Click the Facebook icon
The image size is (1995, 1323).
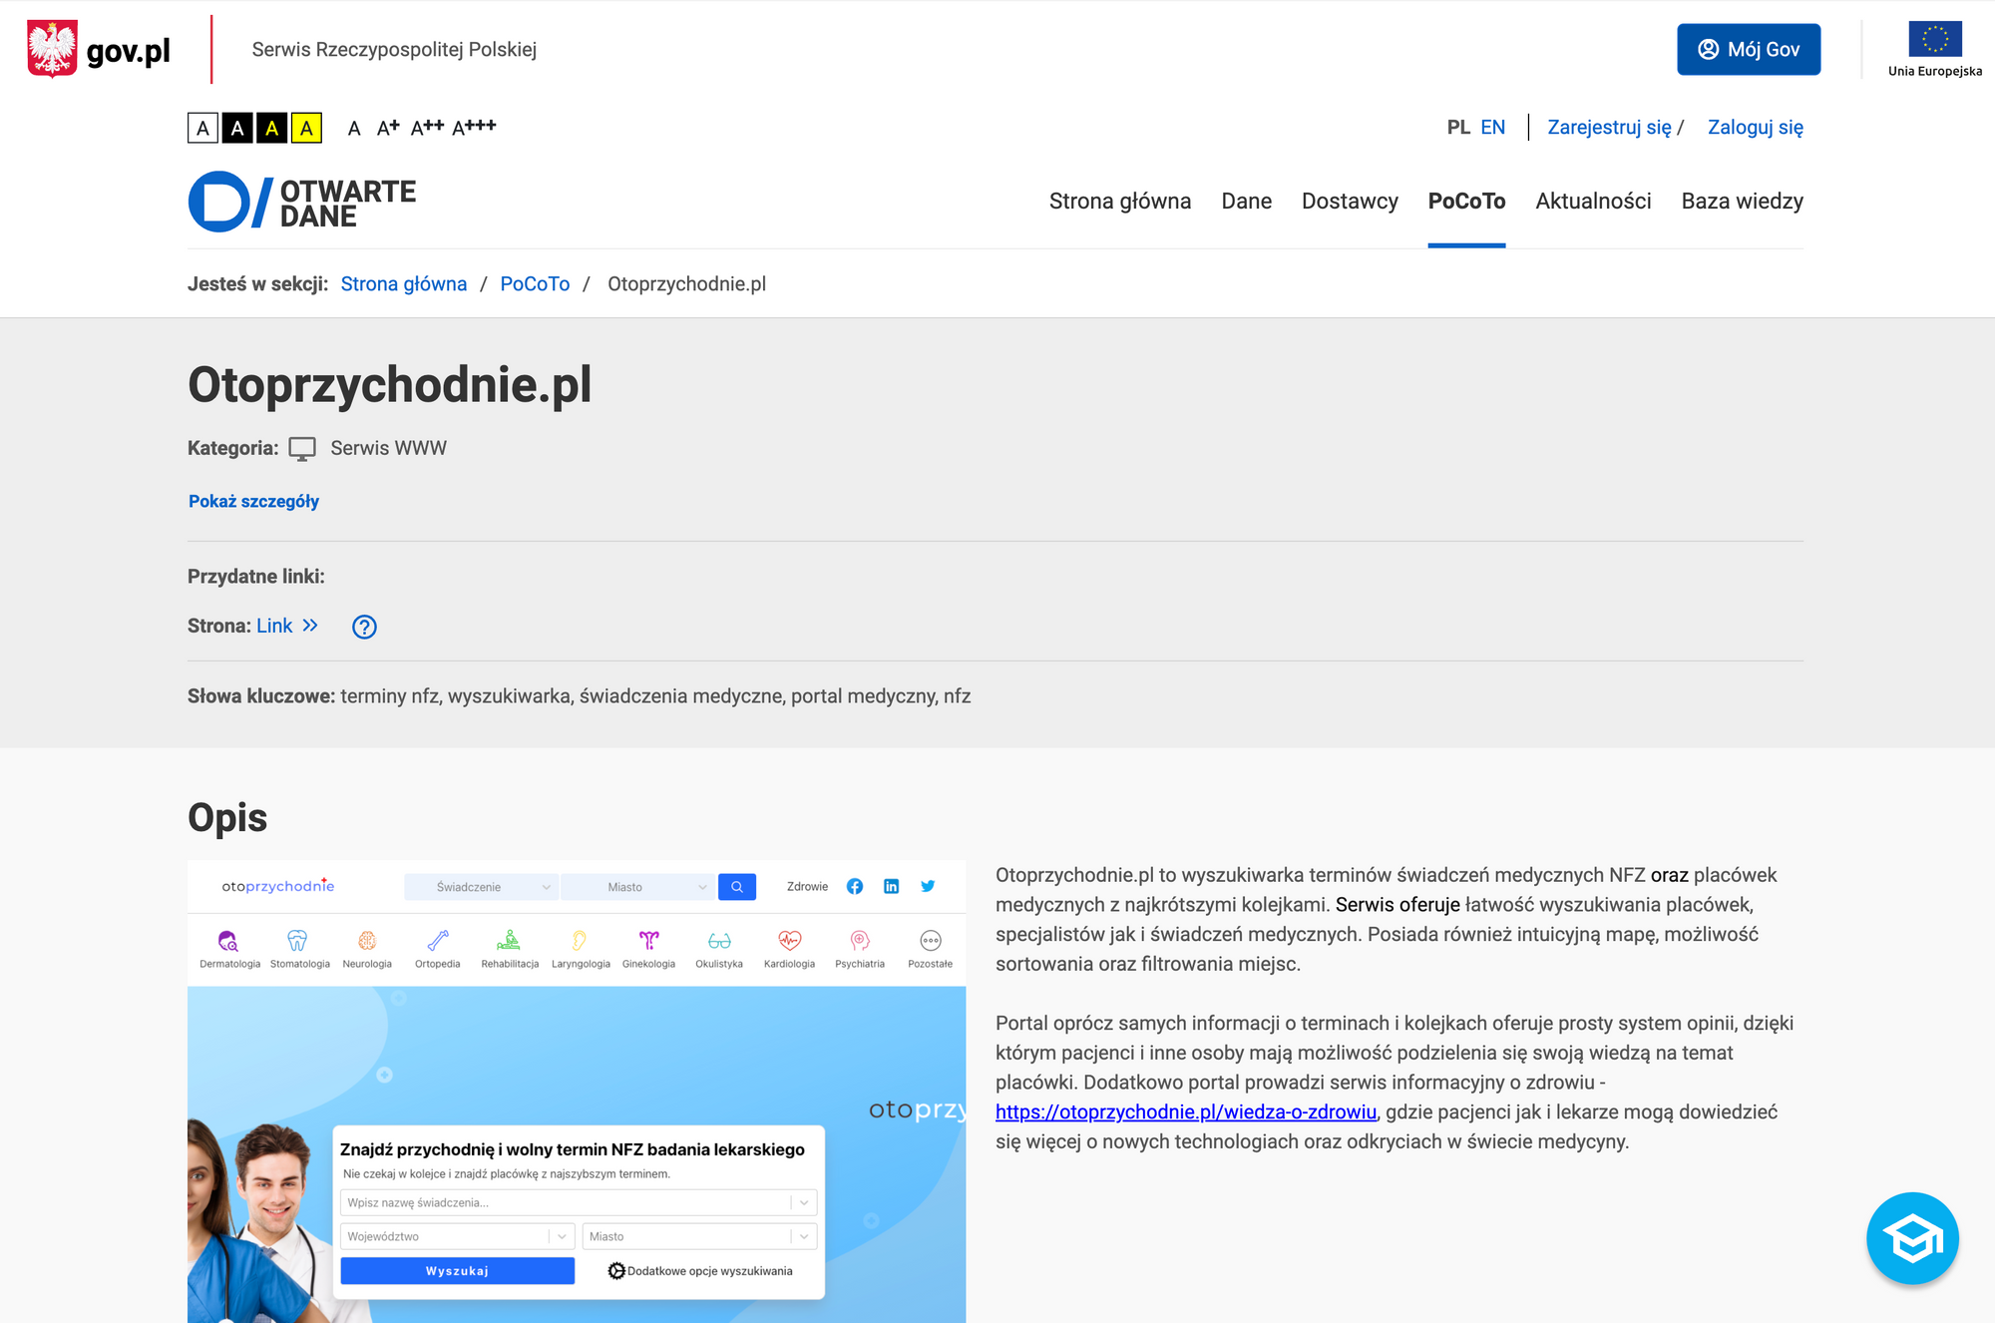855,886
